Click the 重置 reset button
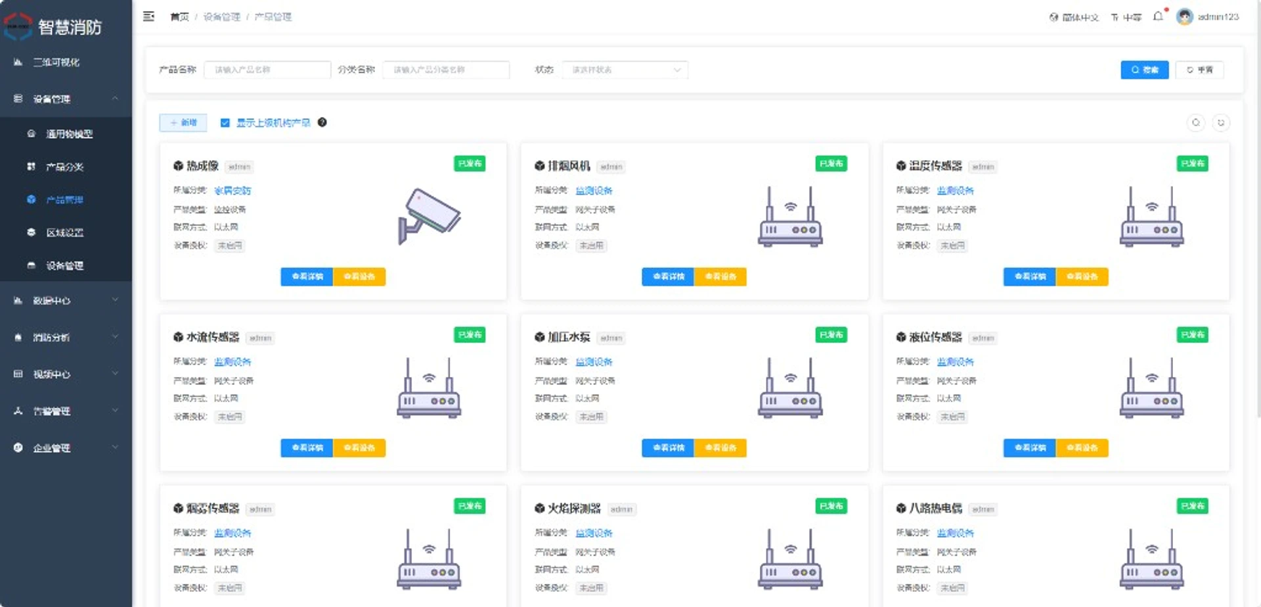 1199,70
